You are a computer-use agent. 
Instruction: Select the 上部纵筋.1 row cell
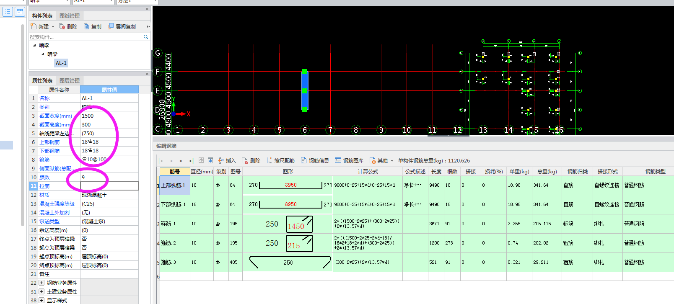pyautogui.click(x=175, y=185)
